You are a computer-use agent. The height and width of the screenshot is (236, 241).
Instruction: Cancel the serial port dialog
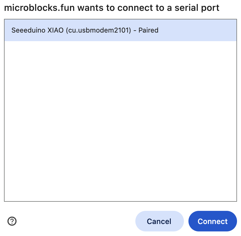coord(159,221)
